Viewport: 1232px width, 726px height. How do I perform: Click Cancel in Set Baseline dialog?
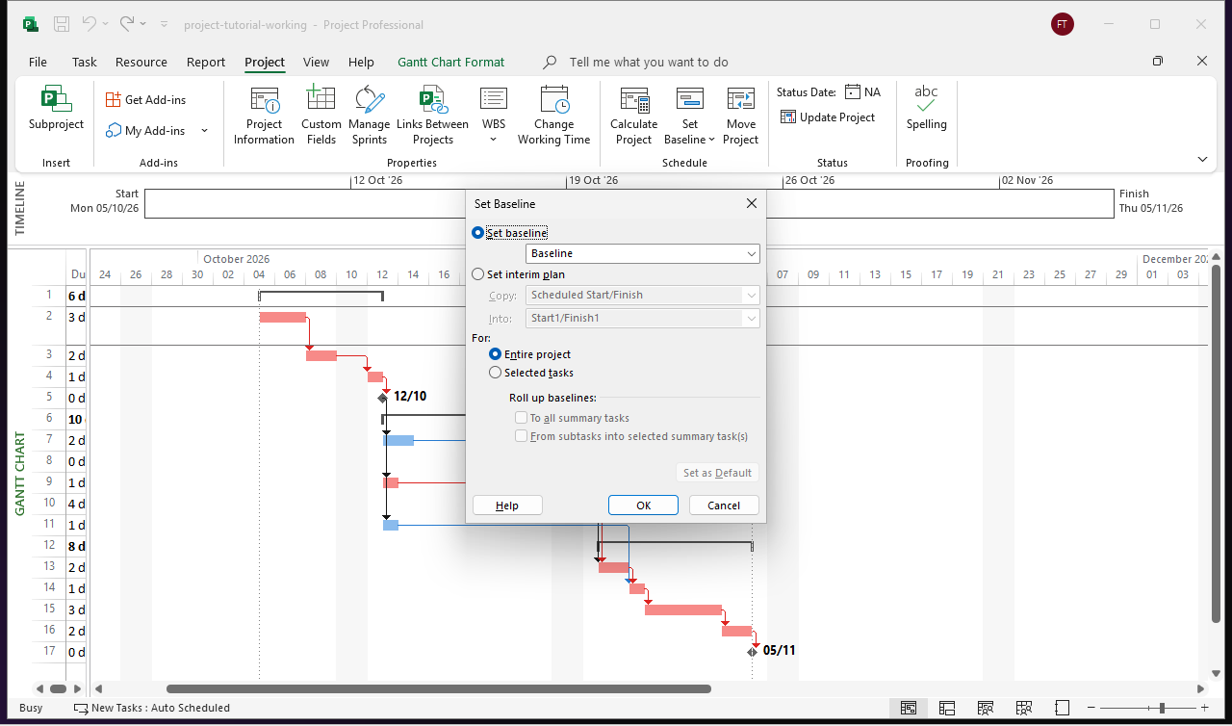point(724,506)
